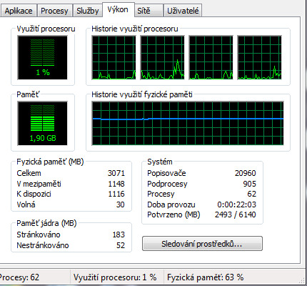Click the third CPU core history graph
This screenshot has height=286, width=307.
211,57
